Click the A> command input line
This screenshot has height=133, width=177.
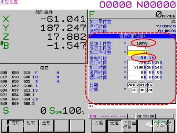click(x=132, y=106)
